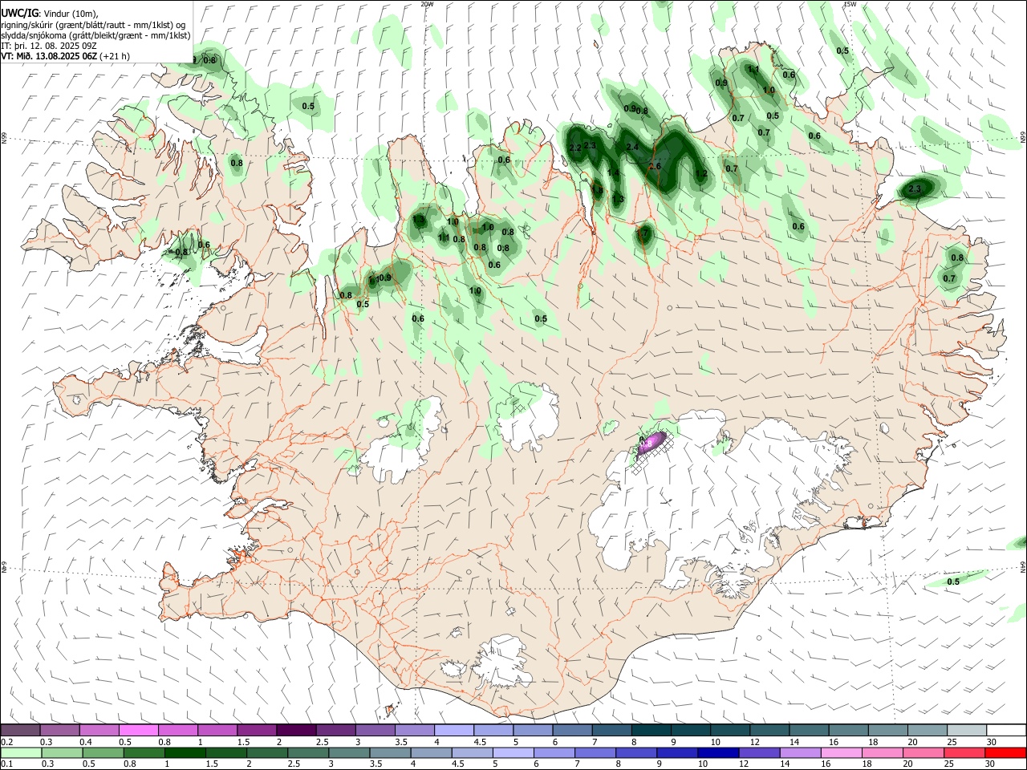Select the 30 label in the lower legend row

992,764
